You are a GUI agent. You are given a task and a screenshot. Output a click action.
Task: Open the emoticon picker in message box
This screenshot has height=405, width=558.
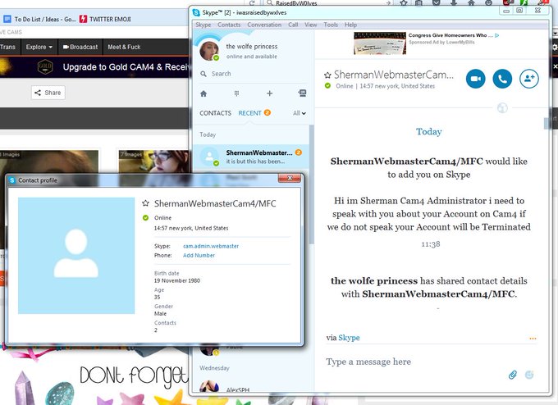pyautogui.click(x=529, y=375)
